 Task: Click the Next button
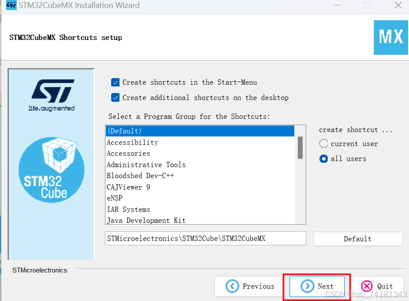tap(317, 286)
